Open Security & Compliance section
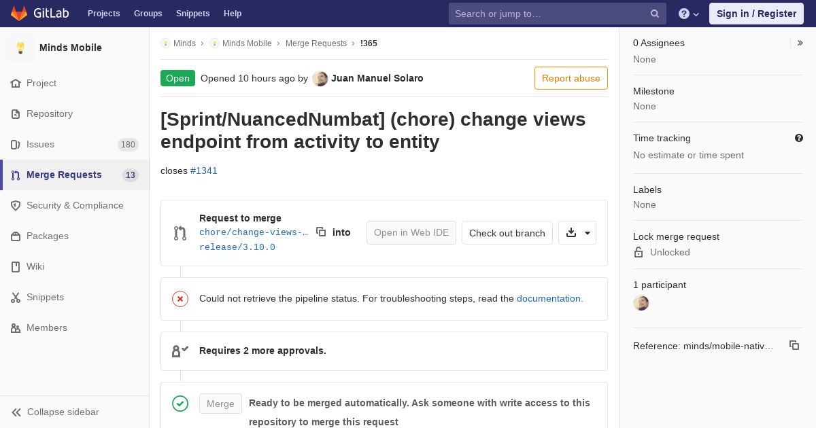This screenshot has height=428, width=816. pyautogui.click(x=75, y=205)
